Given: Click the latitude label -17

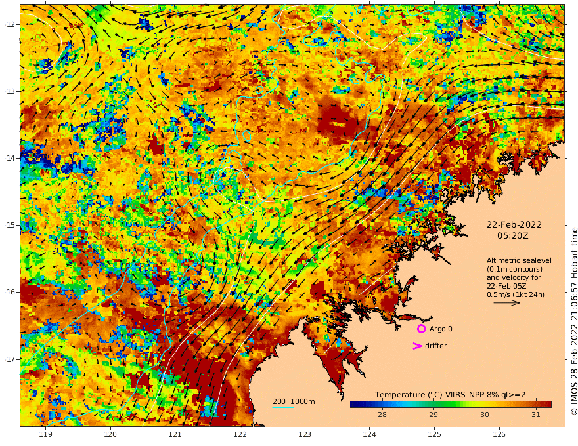Looking at the screenshot, I should click(10, 359).
